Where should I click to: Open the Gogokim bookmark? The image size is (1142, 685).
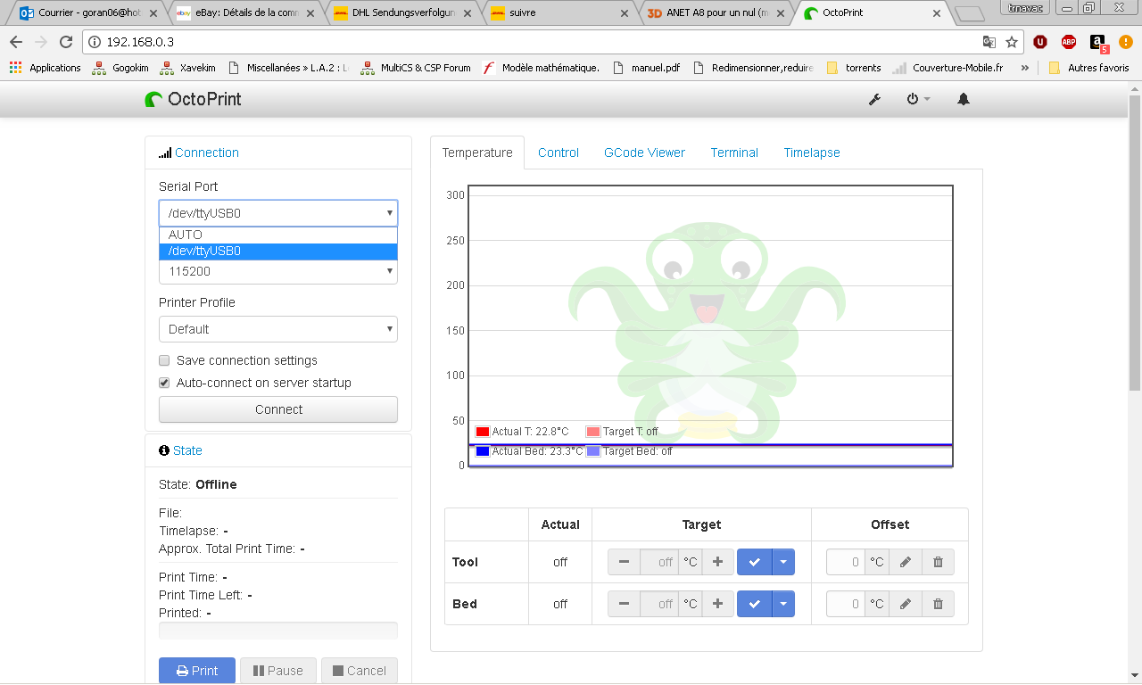(120, 68)
